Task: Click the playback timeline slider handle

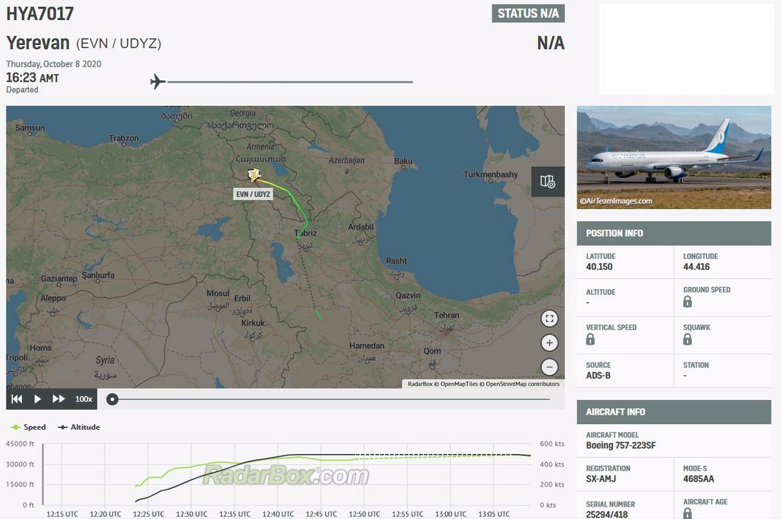Action: click(112, 399)
